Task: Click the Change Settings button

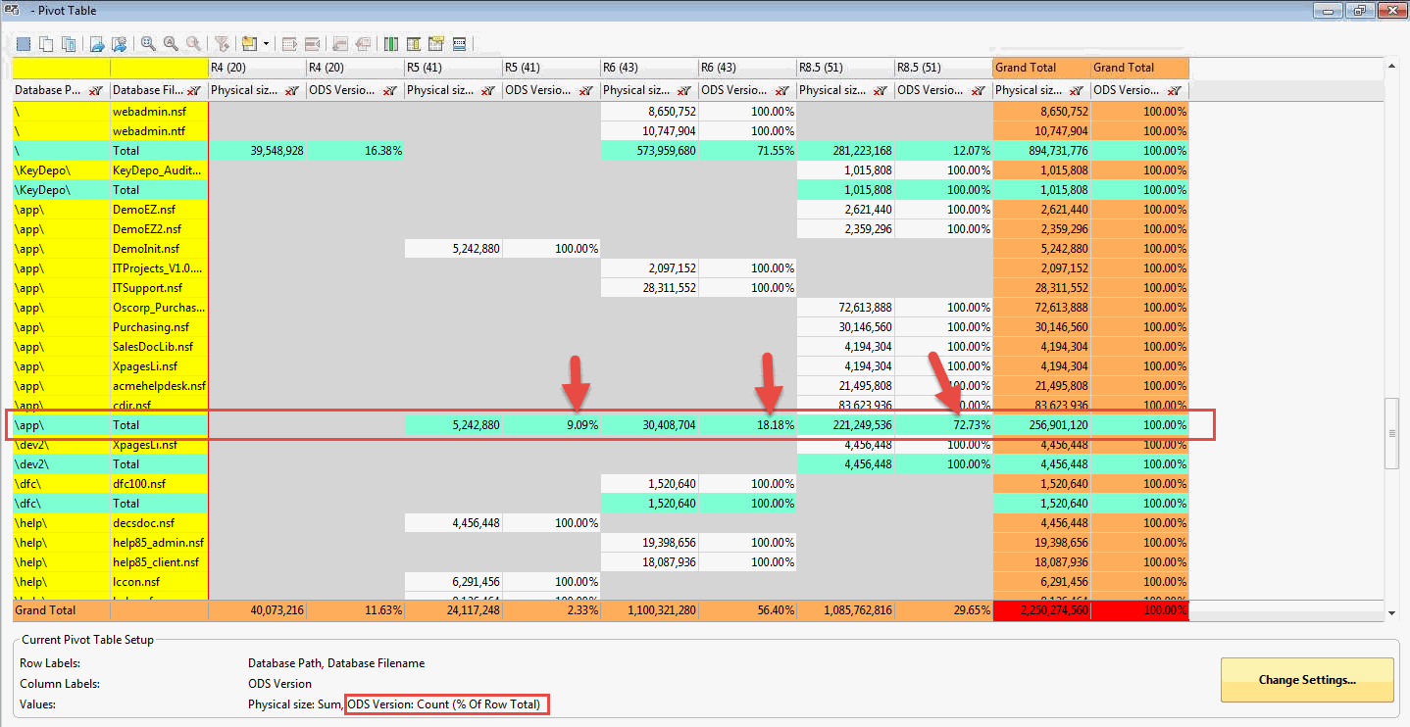Action: (x=1306, y=680)
